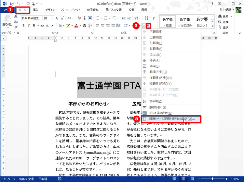The image size is (244, 182).
Task: Click the zoom slider handle
Action: 212,179
